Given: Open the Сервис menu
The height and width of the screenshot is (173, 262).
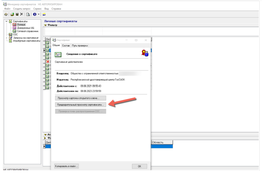Looking at the screenshot, I should pos(37,9).
